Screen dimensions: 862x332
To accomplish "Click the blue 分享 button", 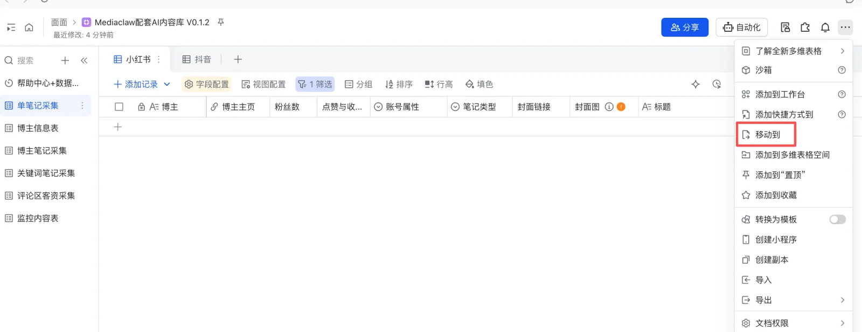I will click(x=685, y=27).
